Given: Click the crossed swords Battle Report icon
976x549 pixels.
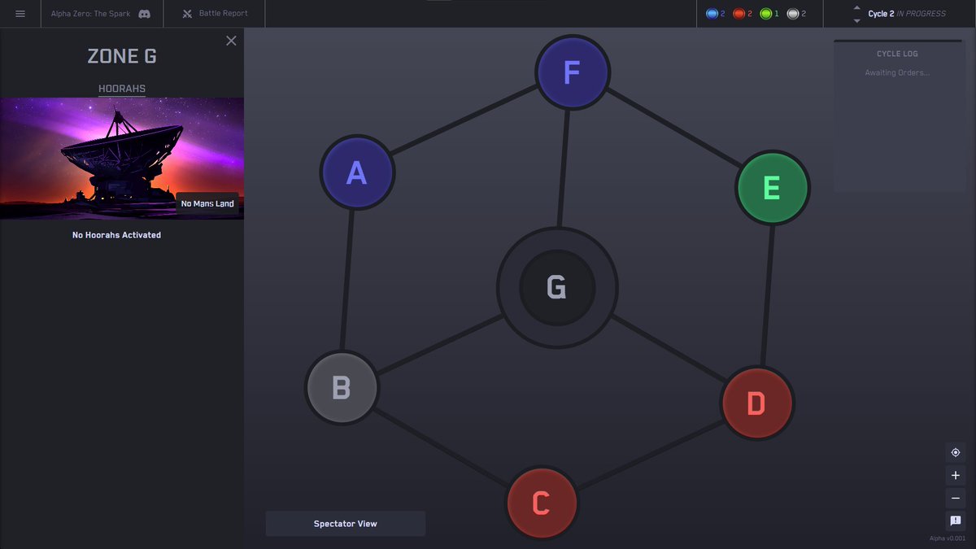Looking at the screenshot, I should [187, 14].
